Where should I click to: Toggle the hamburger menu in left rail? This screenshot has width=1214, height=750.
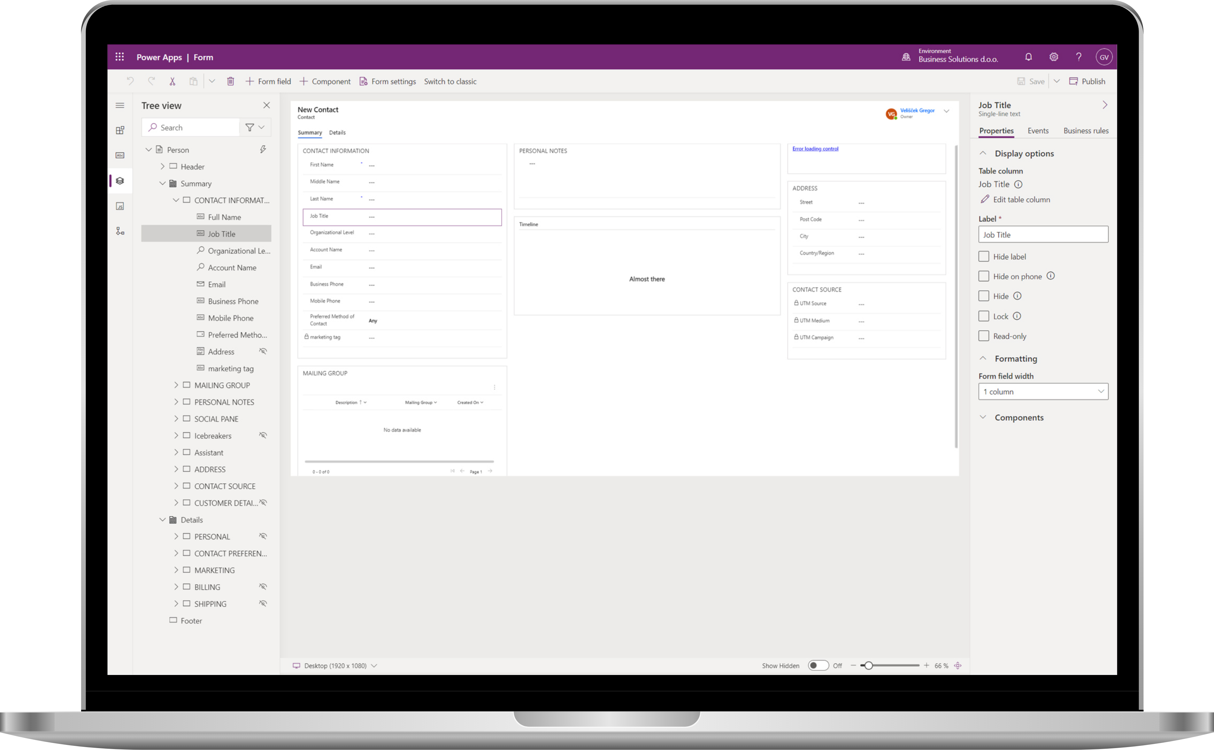[119, 105]
